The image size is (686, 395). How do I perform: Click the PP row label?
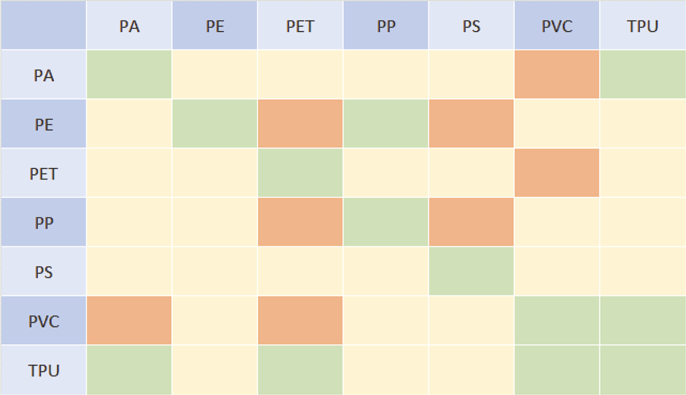tap(44, 222)
